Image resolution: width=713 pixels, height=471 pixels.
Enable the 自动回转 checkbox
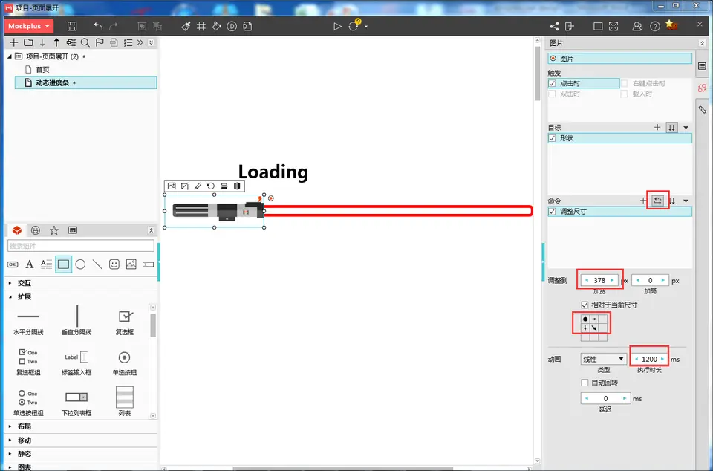585,383
